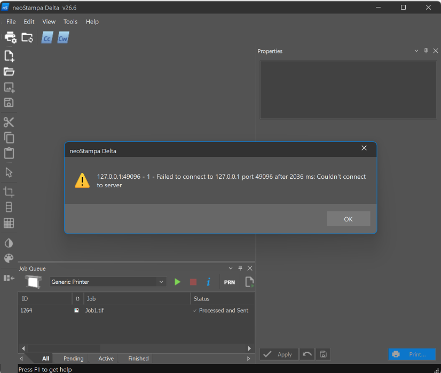Switch to the Finished jobs tab
The width and height of the screenshot is (441, 373).
138,359
